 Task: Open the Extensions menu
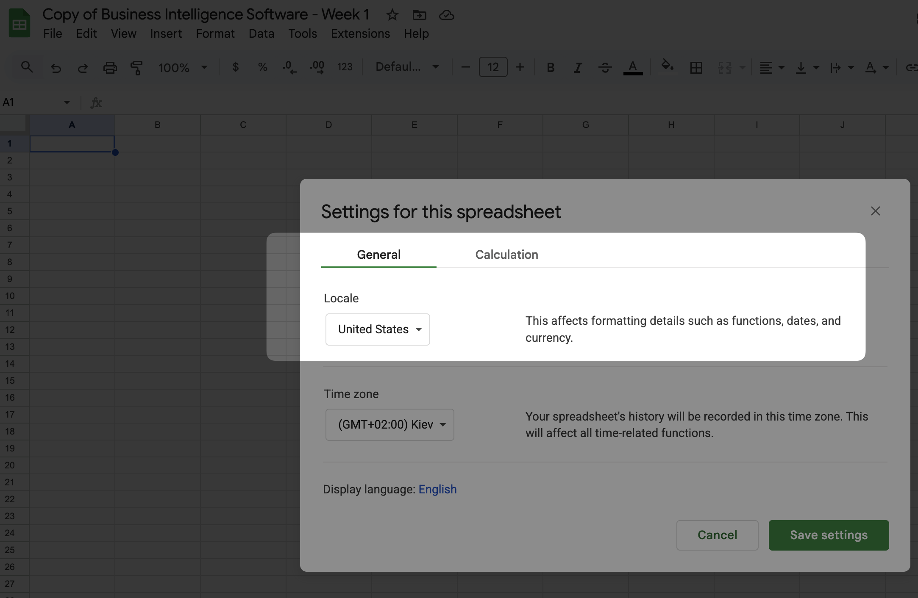360,33
